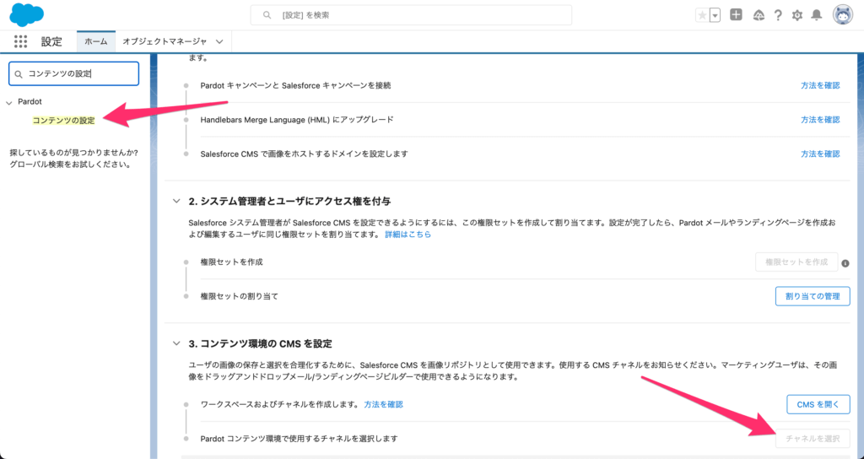Click the Salesforce cloud logo
The image size is (864, 459).
pyautogui.click(x=26, y=15)
